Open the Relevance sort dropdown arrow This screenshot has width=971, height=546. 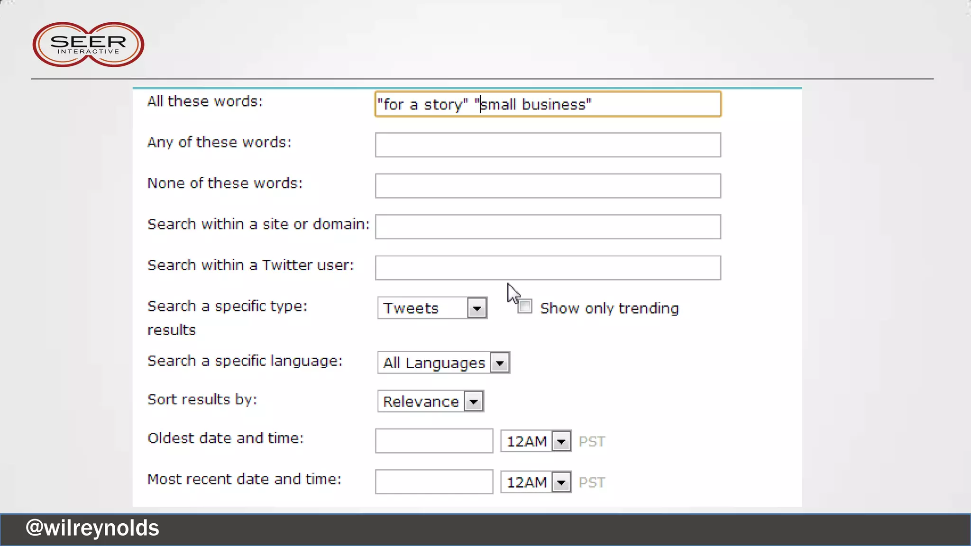pos(474,402)
